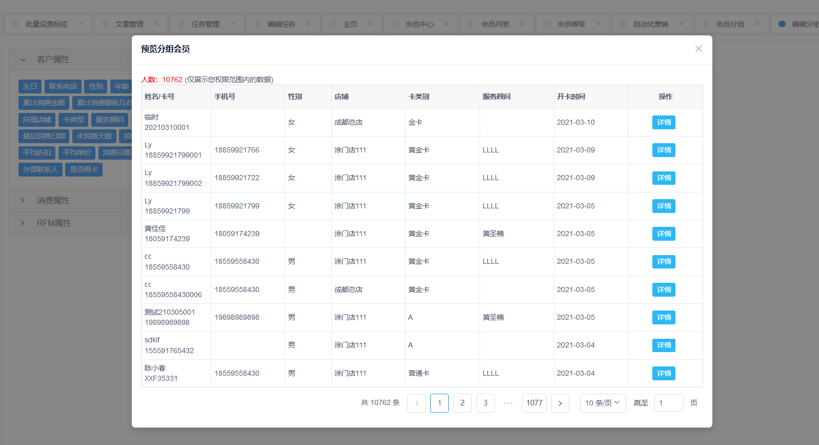The height and width of the screenshot is (445, 819).
Task: Close the 自动化营销 tab using X icon
Action: (x=681, y=24)
